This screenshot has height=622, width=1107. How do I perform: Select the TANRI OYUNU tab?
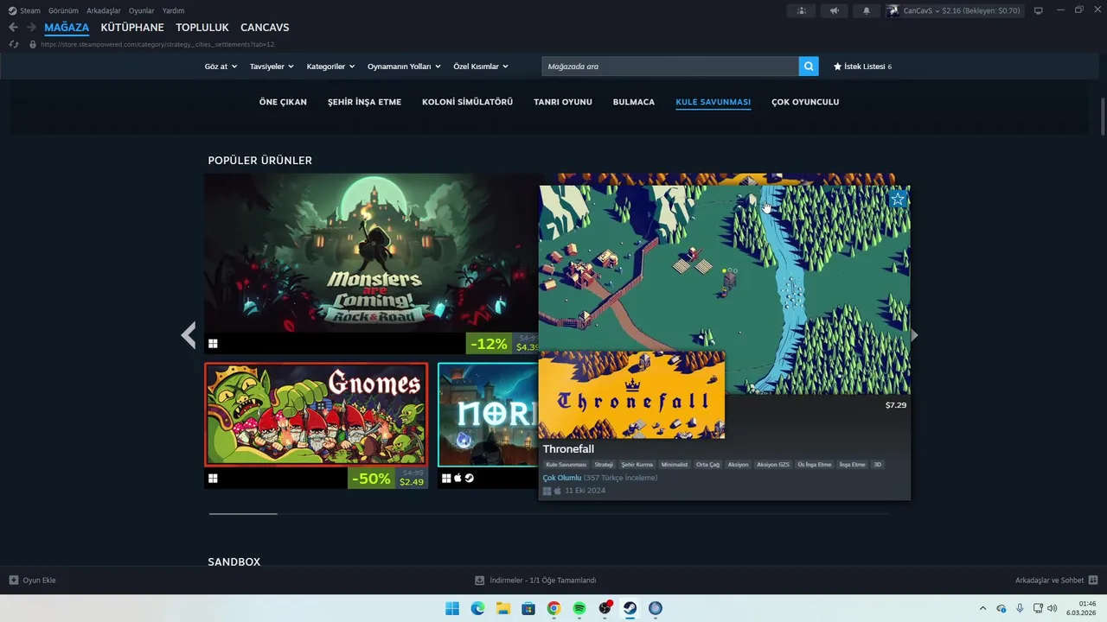click(563, 102)
